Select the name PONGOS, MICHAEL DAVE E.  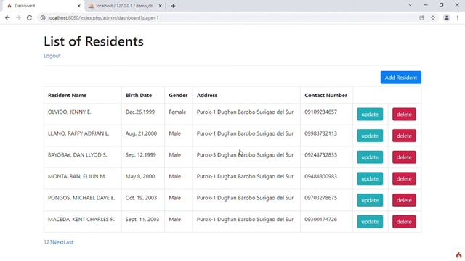click(81, 198)
